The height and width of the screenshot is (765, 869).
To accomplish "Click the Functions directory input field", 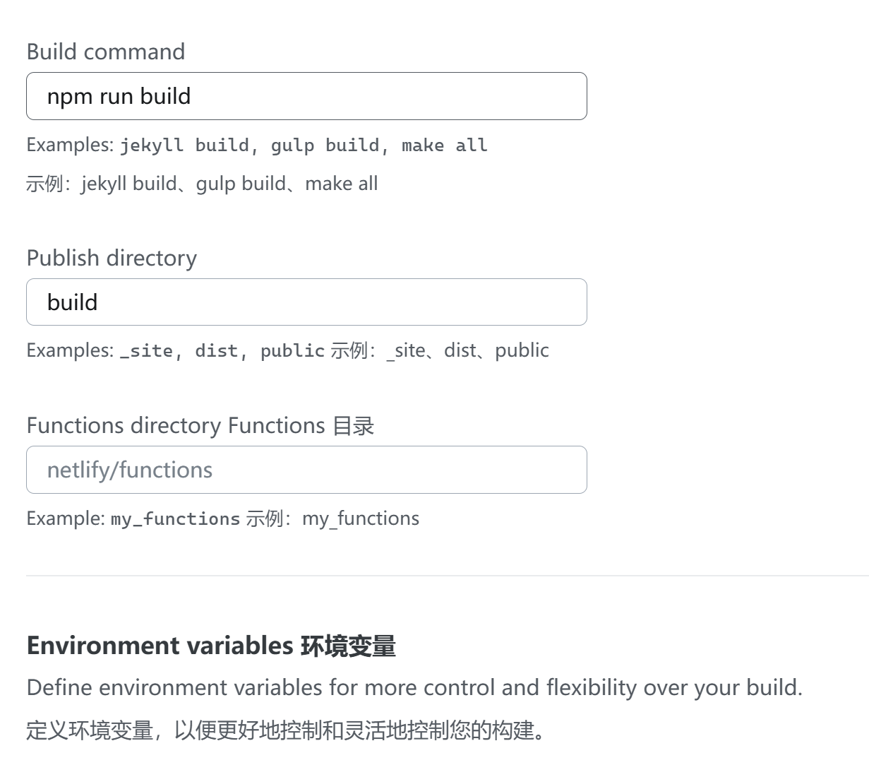I will tap(306, 470).
